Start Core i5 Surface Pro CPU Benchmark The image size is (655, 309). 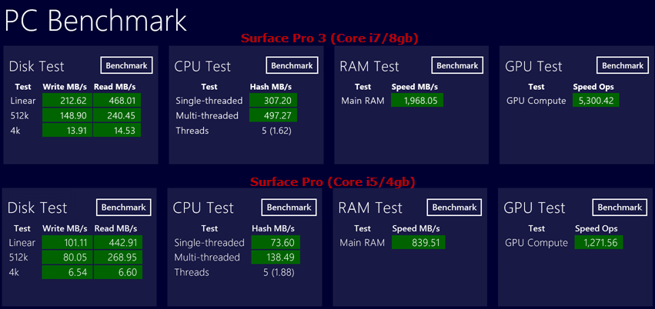coord(289,208)
